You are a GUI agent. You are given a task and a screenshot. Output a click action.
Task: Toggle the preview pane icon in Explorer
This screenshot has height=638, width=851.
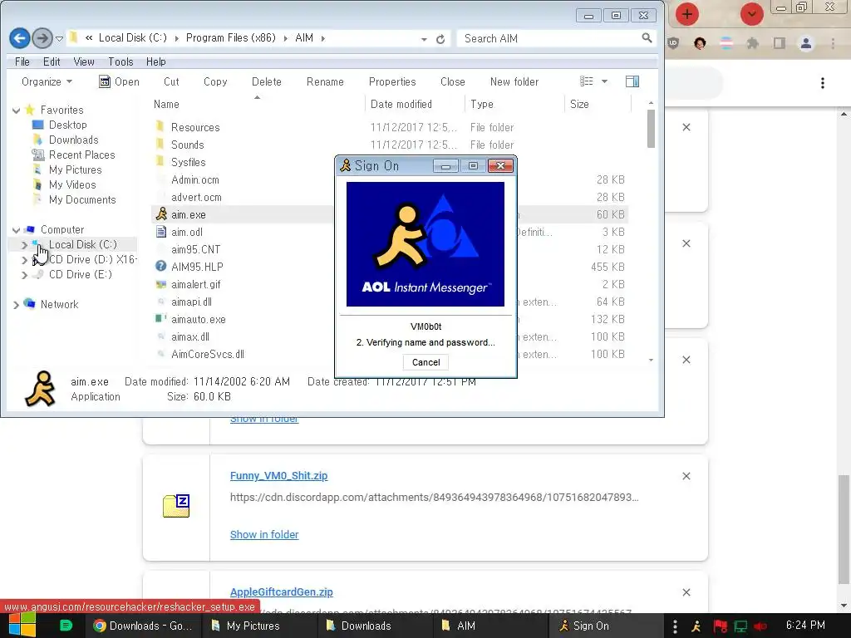[632, 82]
